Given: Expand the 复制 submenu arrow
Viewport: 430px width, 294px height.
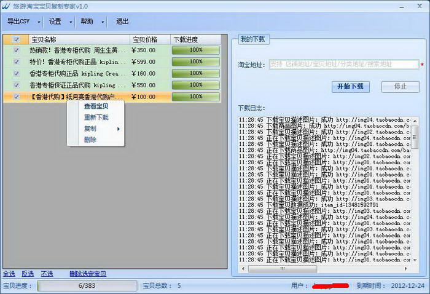Looking at the screenshot, I should [x=118, y=129].
